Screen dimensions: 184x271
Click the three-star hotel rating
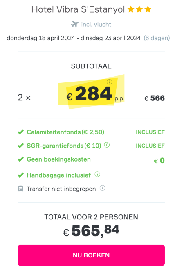coord(139,9)
